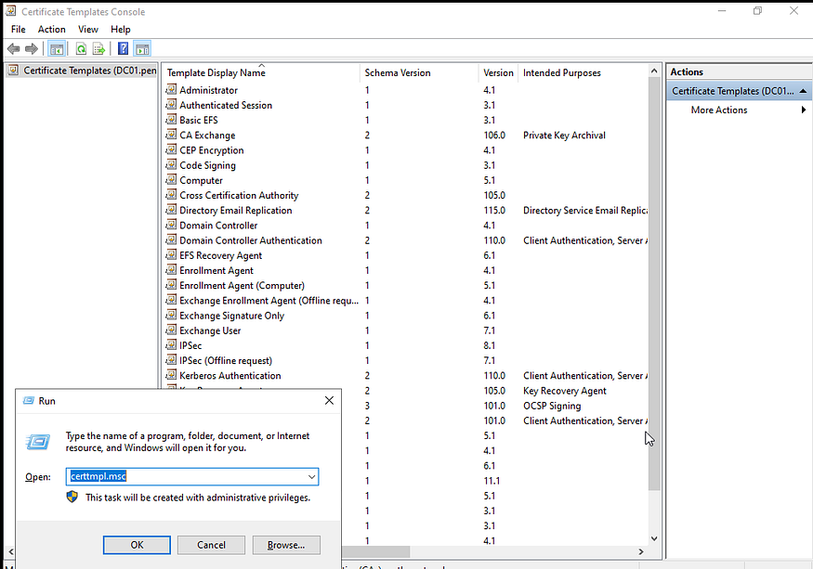Screen dimensions: 813x569
Task: Open the View menu
Action: click(88, 29)
